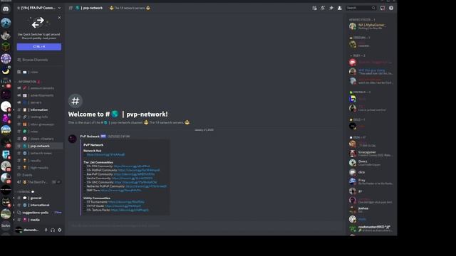The image size is (456, 256).
Task: Open the 1.9+ UHC Community invite link
Action: click(x=135, y=182)
